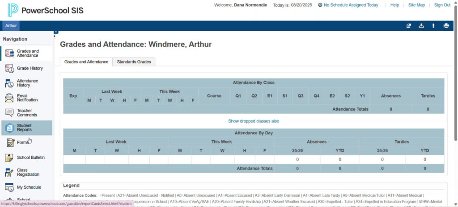Click the Course column header

[214, 96]
